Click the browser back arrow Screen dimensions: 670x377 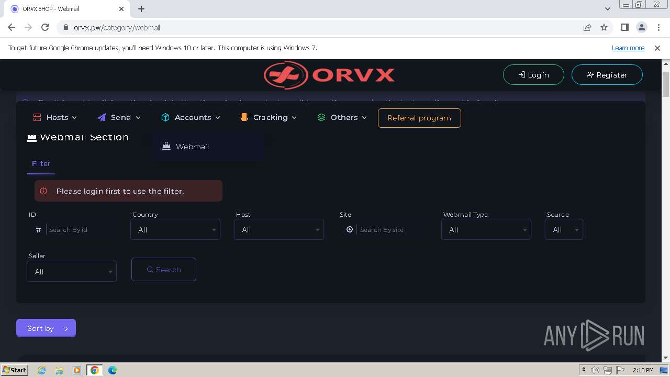click(x=12, y=27)
